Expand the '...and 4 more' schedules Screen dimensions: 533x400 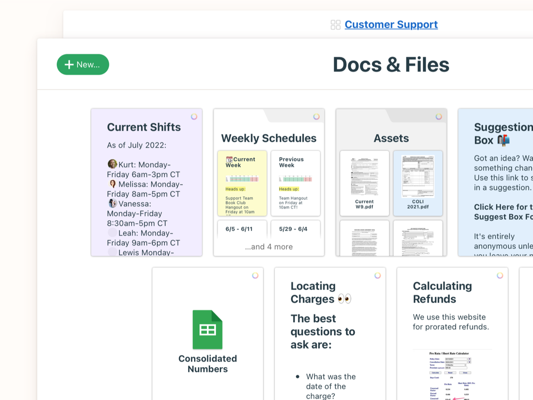tap(269, 247)
